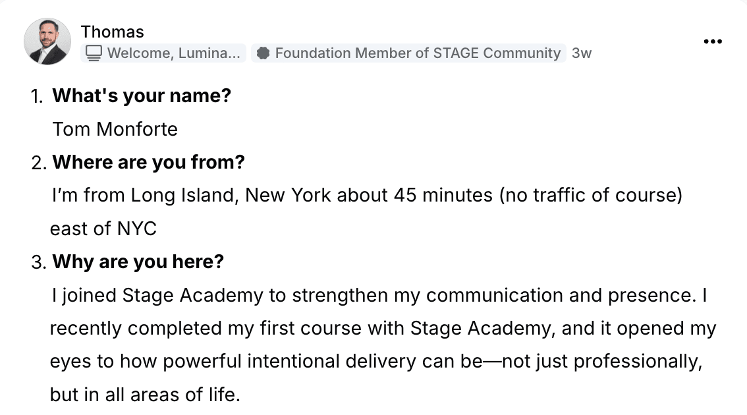Click the line starting "I'm from Long Island"
The height and width of the screenshot is (415, 747).
point(366,196)
